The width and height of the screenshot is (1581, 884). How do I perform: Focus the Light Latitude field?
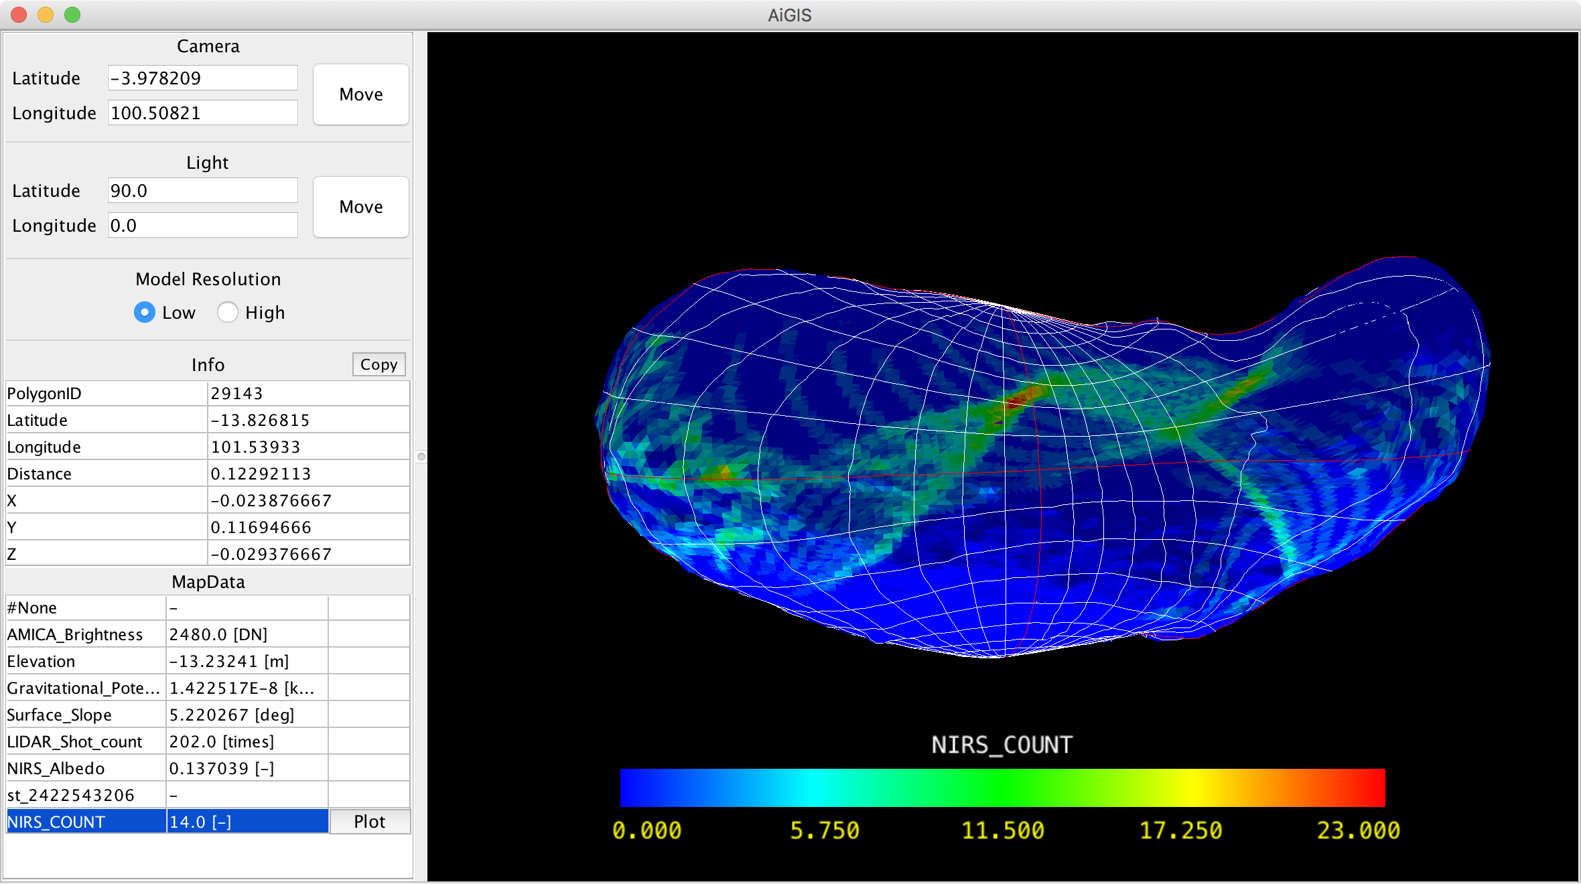[x=202, y=191]
